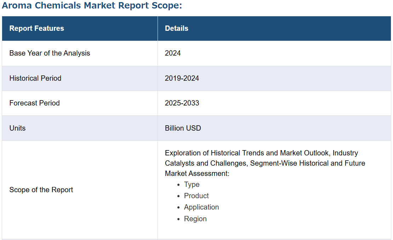Click the Market Assessment text line
The height and width of the screenshot is (240, 393).
pyautogui.click(x=197, y=173)
